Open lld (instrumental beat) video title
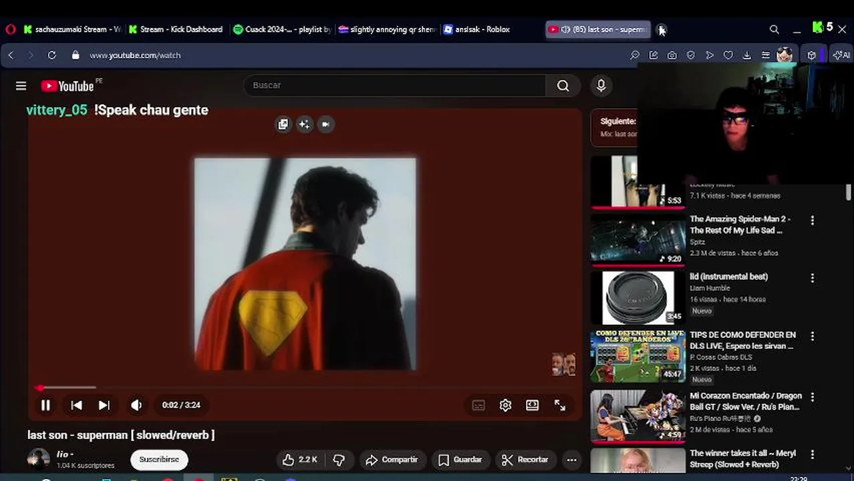Screen dimensions: 854x481 click(x=728, y=277)
